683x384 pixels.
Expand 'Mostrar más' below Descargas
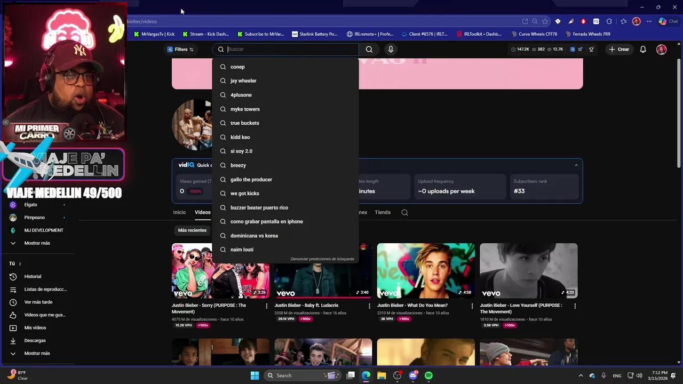pyautogui.click(x=37, y=353)
